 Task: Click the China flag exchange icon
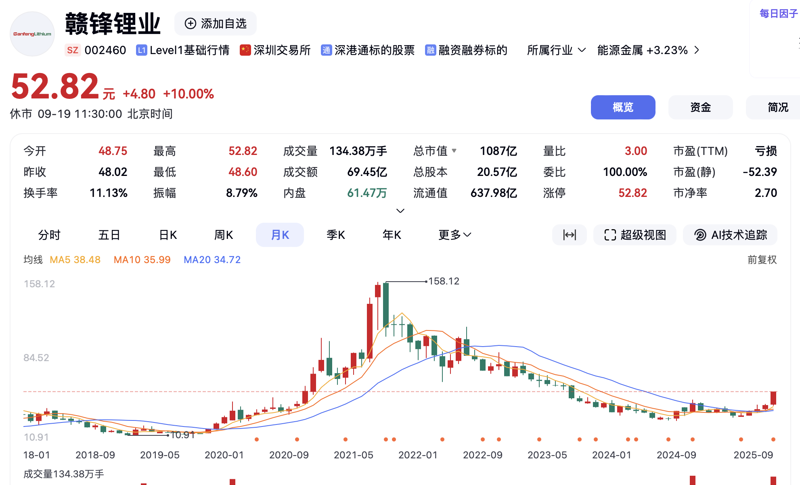(x=245, y=50)
